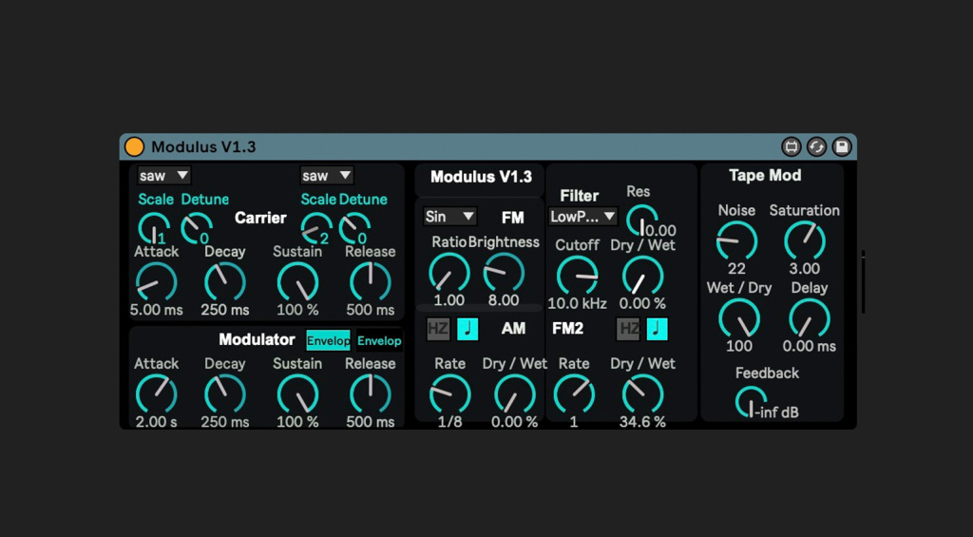Click the Tape Mod section heading
This screenshot has width=973, height=537.
765,176
